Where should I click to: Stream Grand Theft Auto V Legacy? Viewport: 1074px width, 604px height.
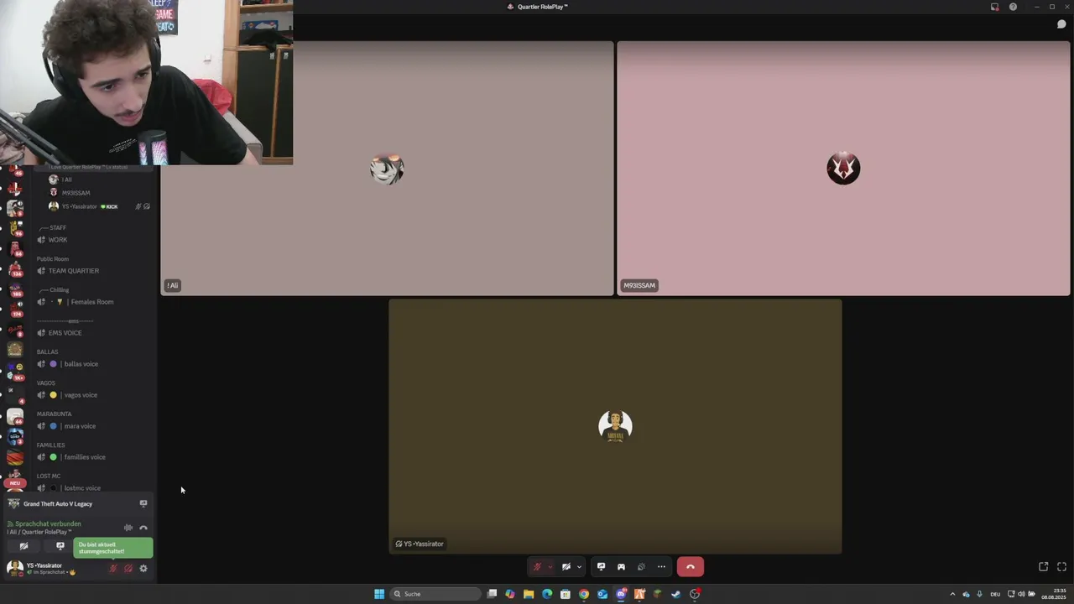point(143,503)
